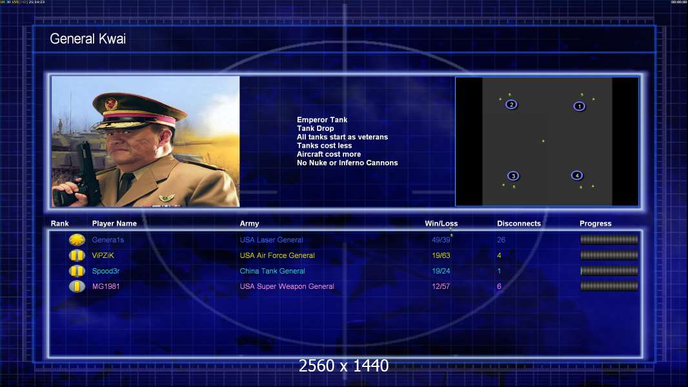Click the Rank column header

click(59, 223)
